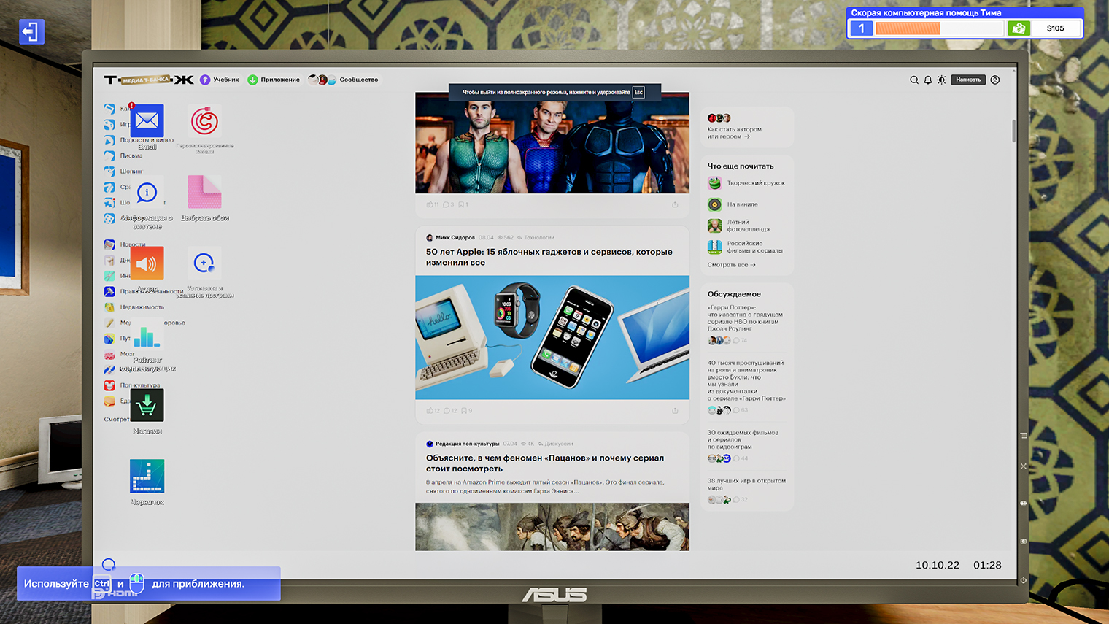This screenshot has width=1109, height=624.
Task: Open comments on the superhero image post
Action: [448, 204]
